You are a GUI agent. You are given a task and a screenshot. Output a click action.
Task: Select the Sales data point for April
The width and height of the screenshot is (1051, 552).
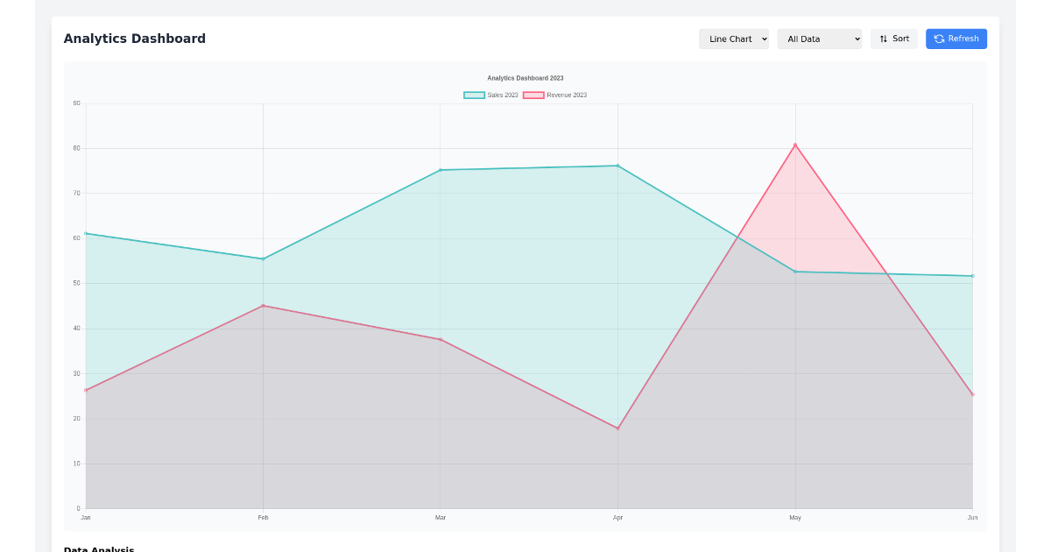click(617, 166)
